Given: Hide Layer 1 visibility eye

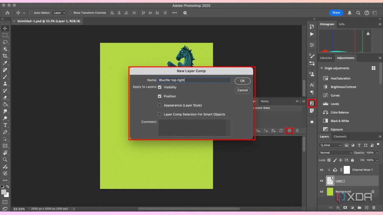Looking at the screenshot, I should tap(321, 181).
